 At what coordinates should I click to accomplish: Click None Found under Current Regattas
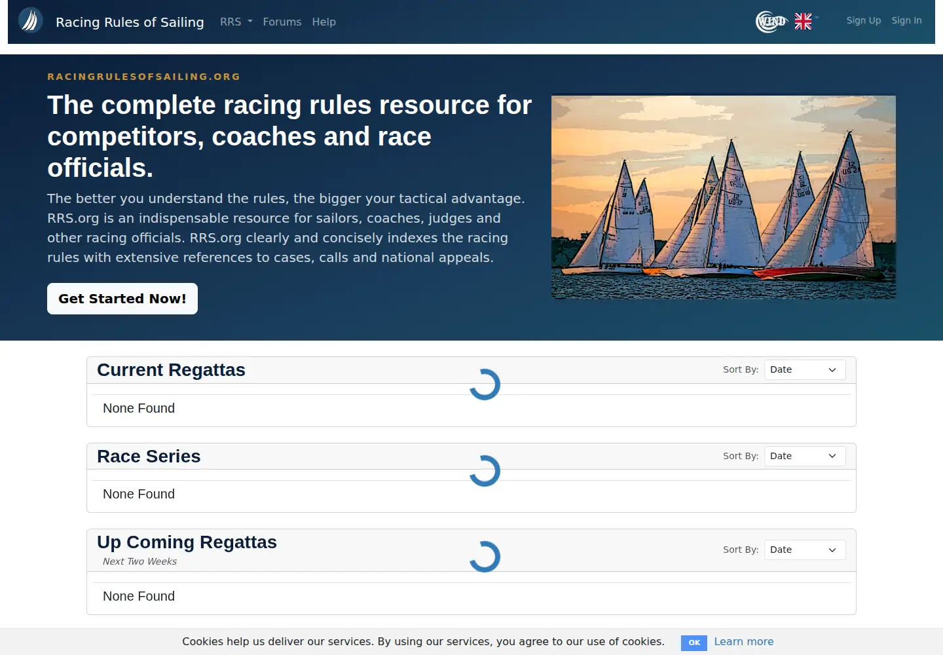pos(139,408)
